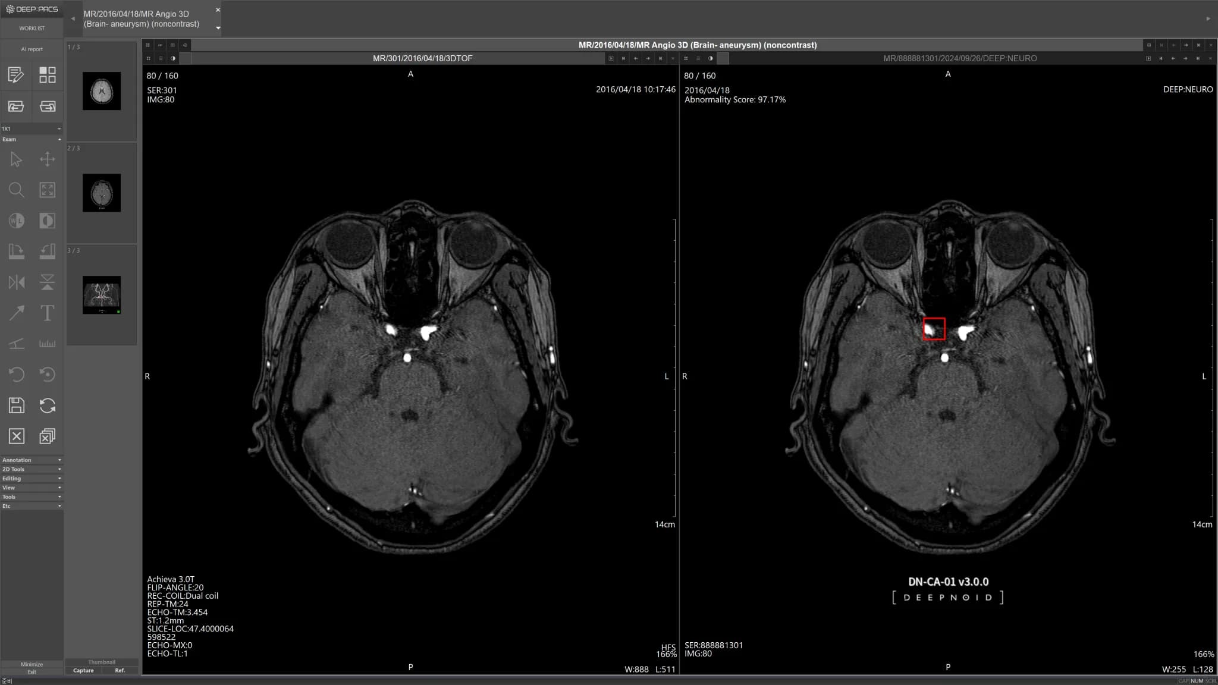Select the 3 / 3 angiography thumbnail
This screenshot has height=685, width=1218.
click(x=102, y=295)
